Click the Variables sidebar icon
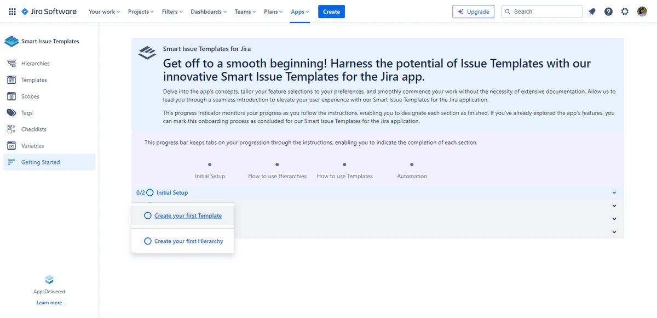Screen dimensions: 657x318 11,146
